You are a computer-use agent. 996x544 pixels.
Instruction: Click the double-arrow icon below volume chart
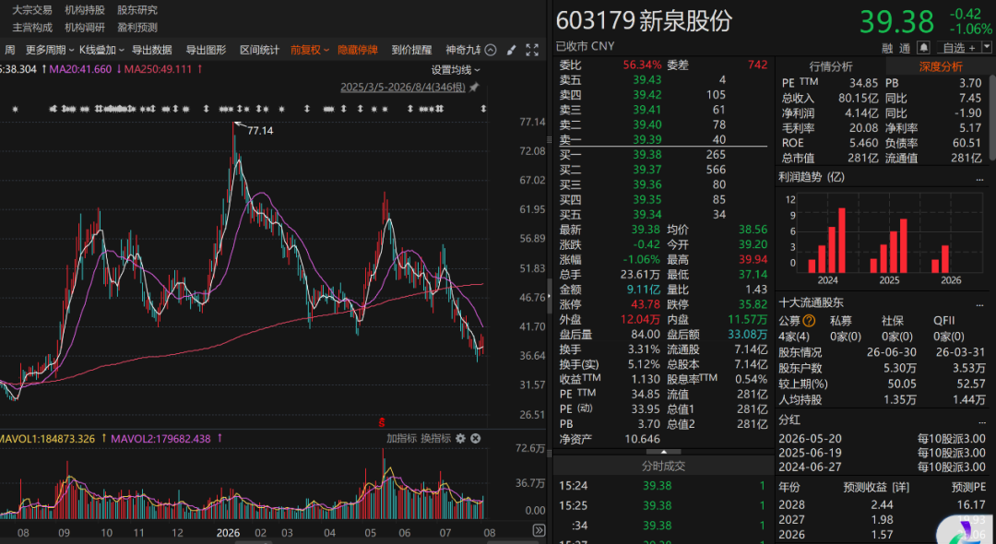pyautogui.click(x=539, y=530)
